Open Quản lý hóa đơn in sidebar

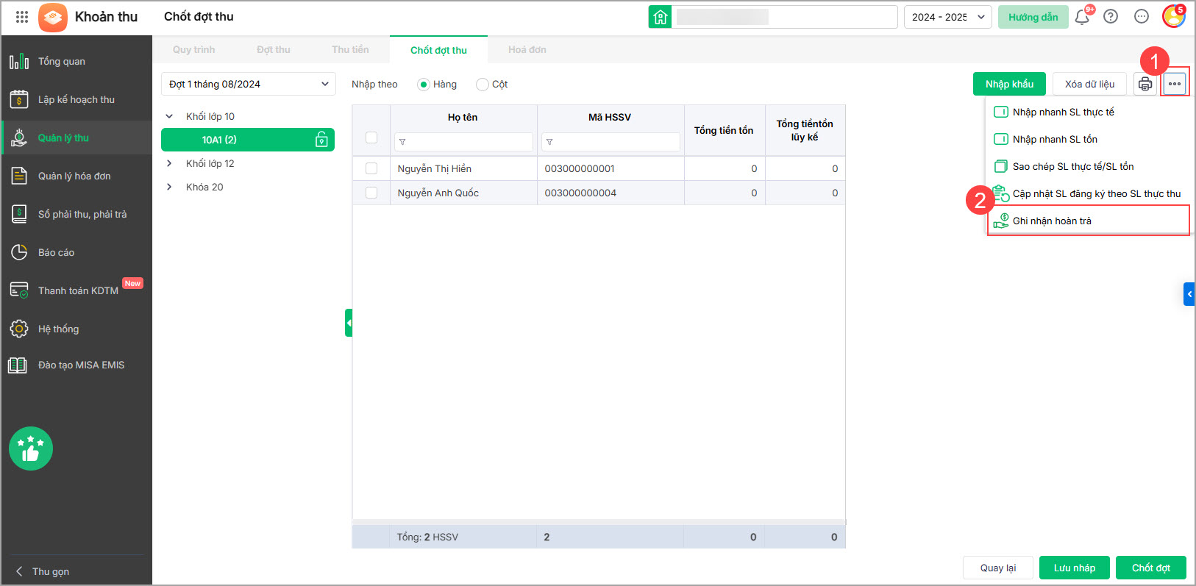click(x=76, y=176)
